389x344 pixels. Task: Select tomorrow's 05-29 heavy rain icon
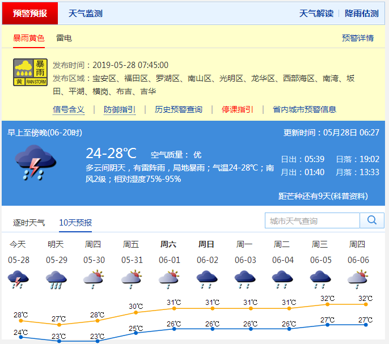56,279
